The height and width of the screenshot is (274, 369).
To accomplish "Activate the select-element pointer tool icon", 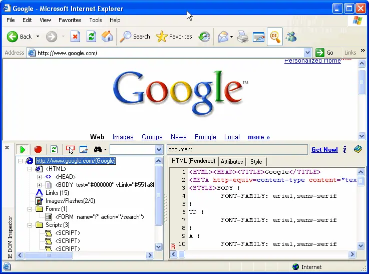I will tap(70, 149).
